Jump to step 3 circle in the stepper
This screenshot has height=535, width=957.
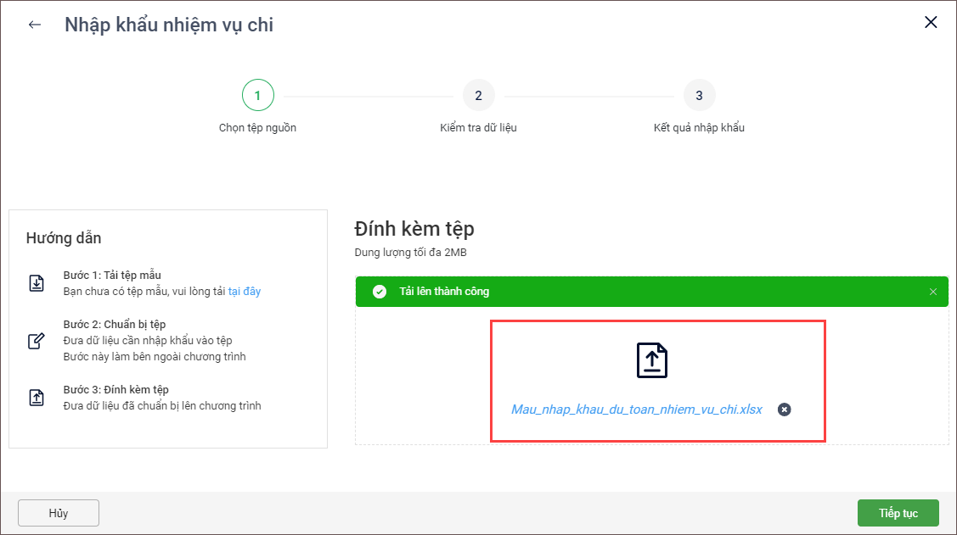(x=699, y=95)
